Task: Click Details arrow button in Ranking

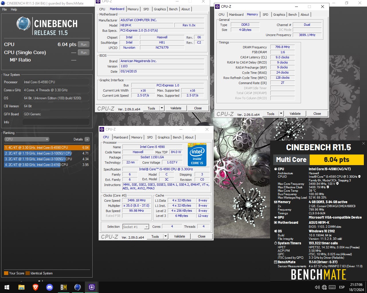Action: 87,139
